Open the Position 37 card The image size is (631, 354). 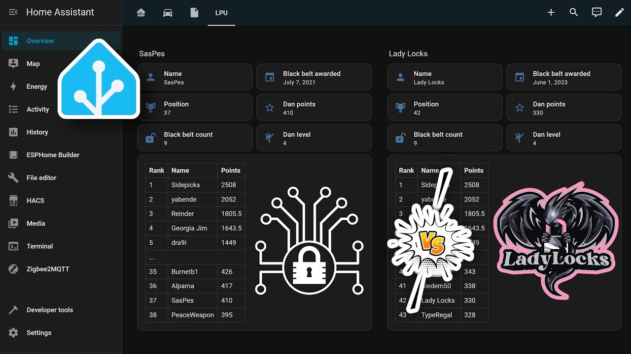195,108
